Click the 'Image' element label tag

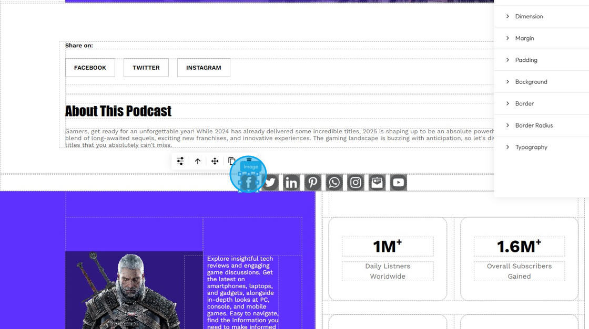251,167
